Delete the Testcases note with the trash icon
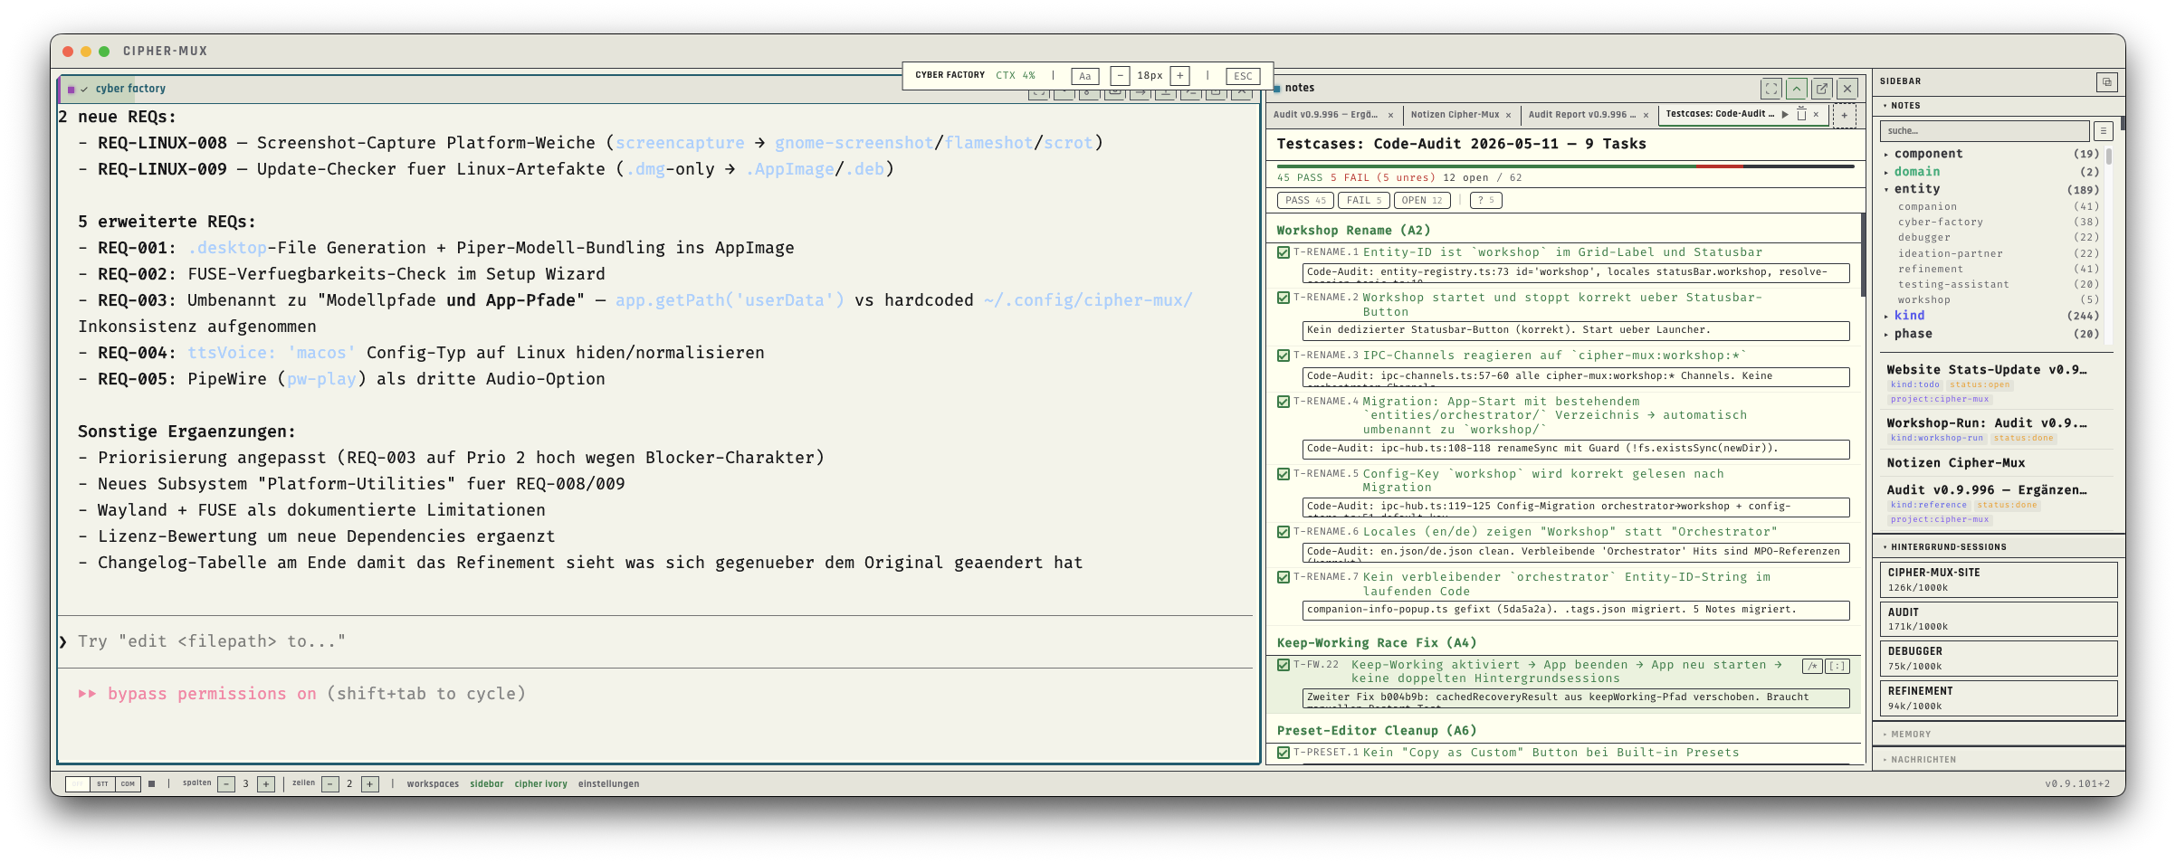Image resolution: width=2176 pixels, height=863 pixels. pyautogui.click(x=1801, y=115)
